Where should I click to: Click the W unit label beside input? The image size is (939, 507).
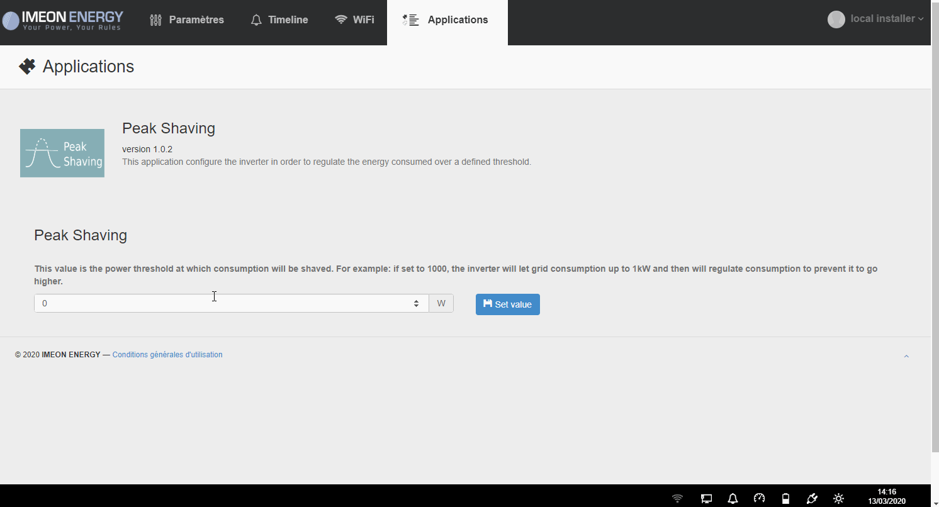click(441, 303)
